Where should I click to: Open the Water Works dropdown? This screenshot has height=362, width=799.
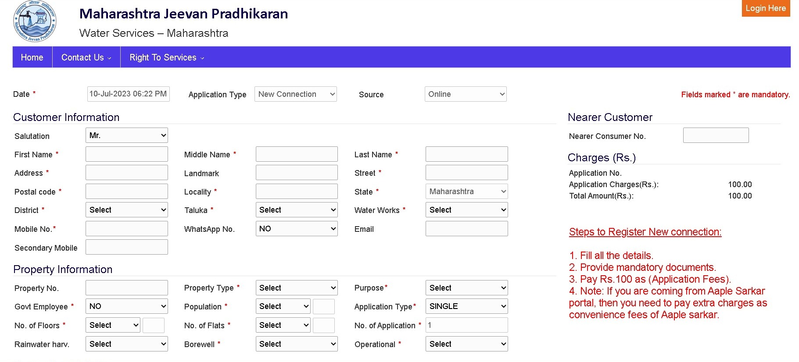pyautogui.click(x=467, y=210)
